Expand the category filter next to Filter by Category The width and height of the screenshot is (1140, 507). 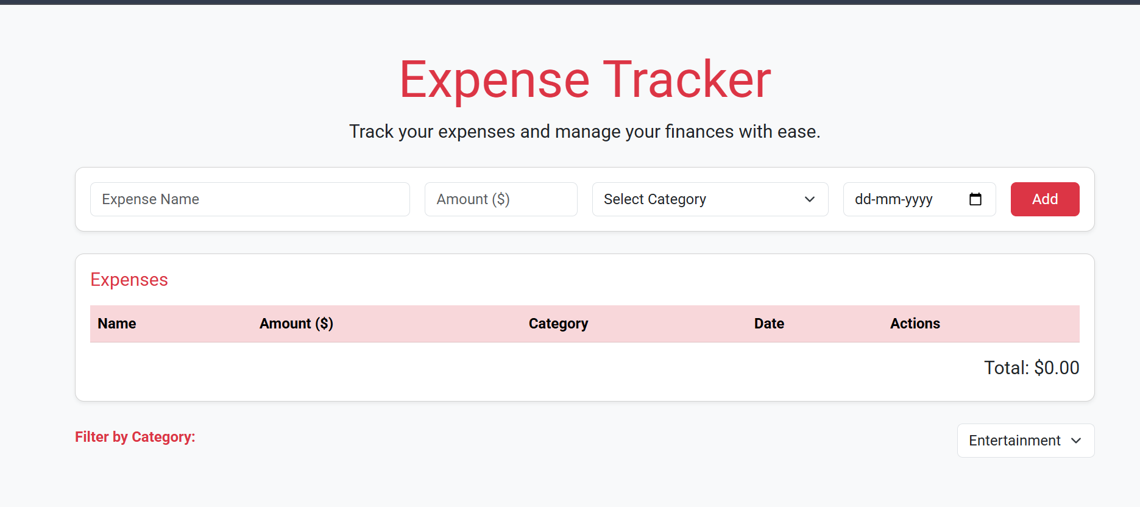click(1025, 441)
